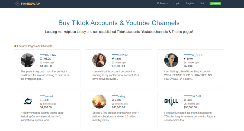The image size is (244, 131).
Task: Click the $90,000.00 price
Action: point(190,107)
